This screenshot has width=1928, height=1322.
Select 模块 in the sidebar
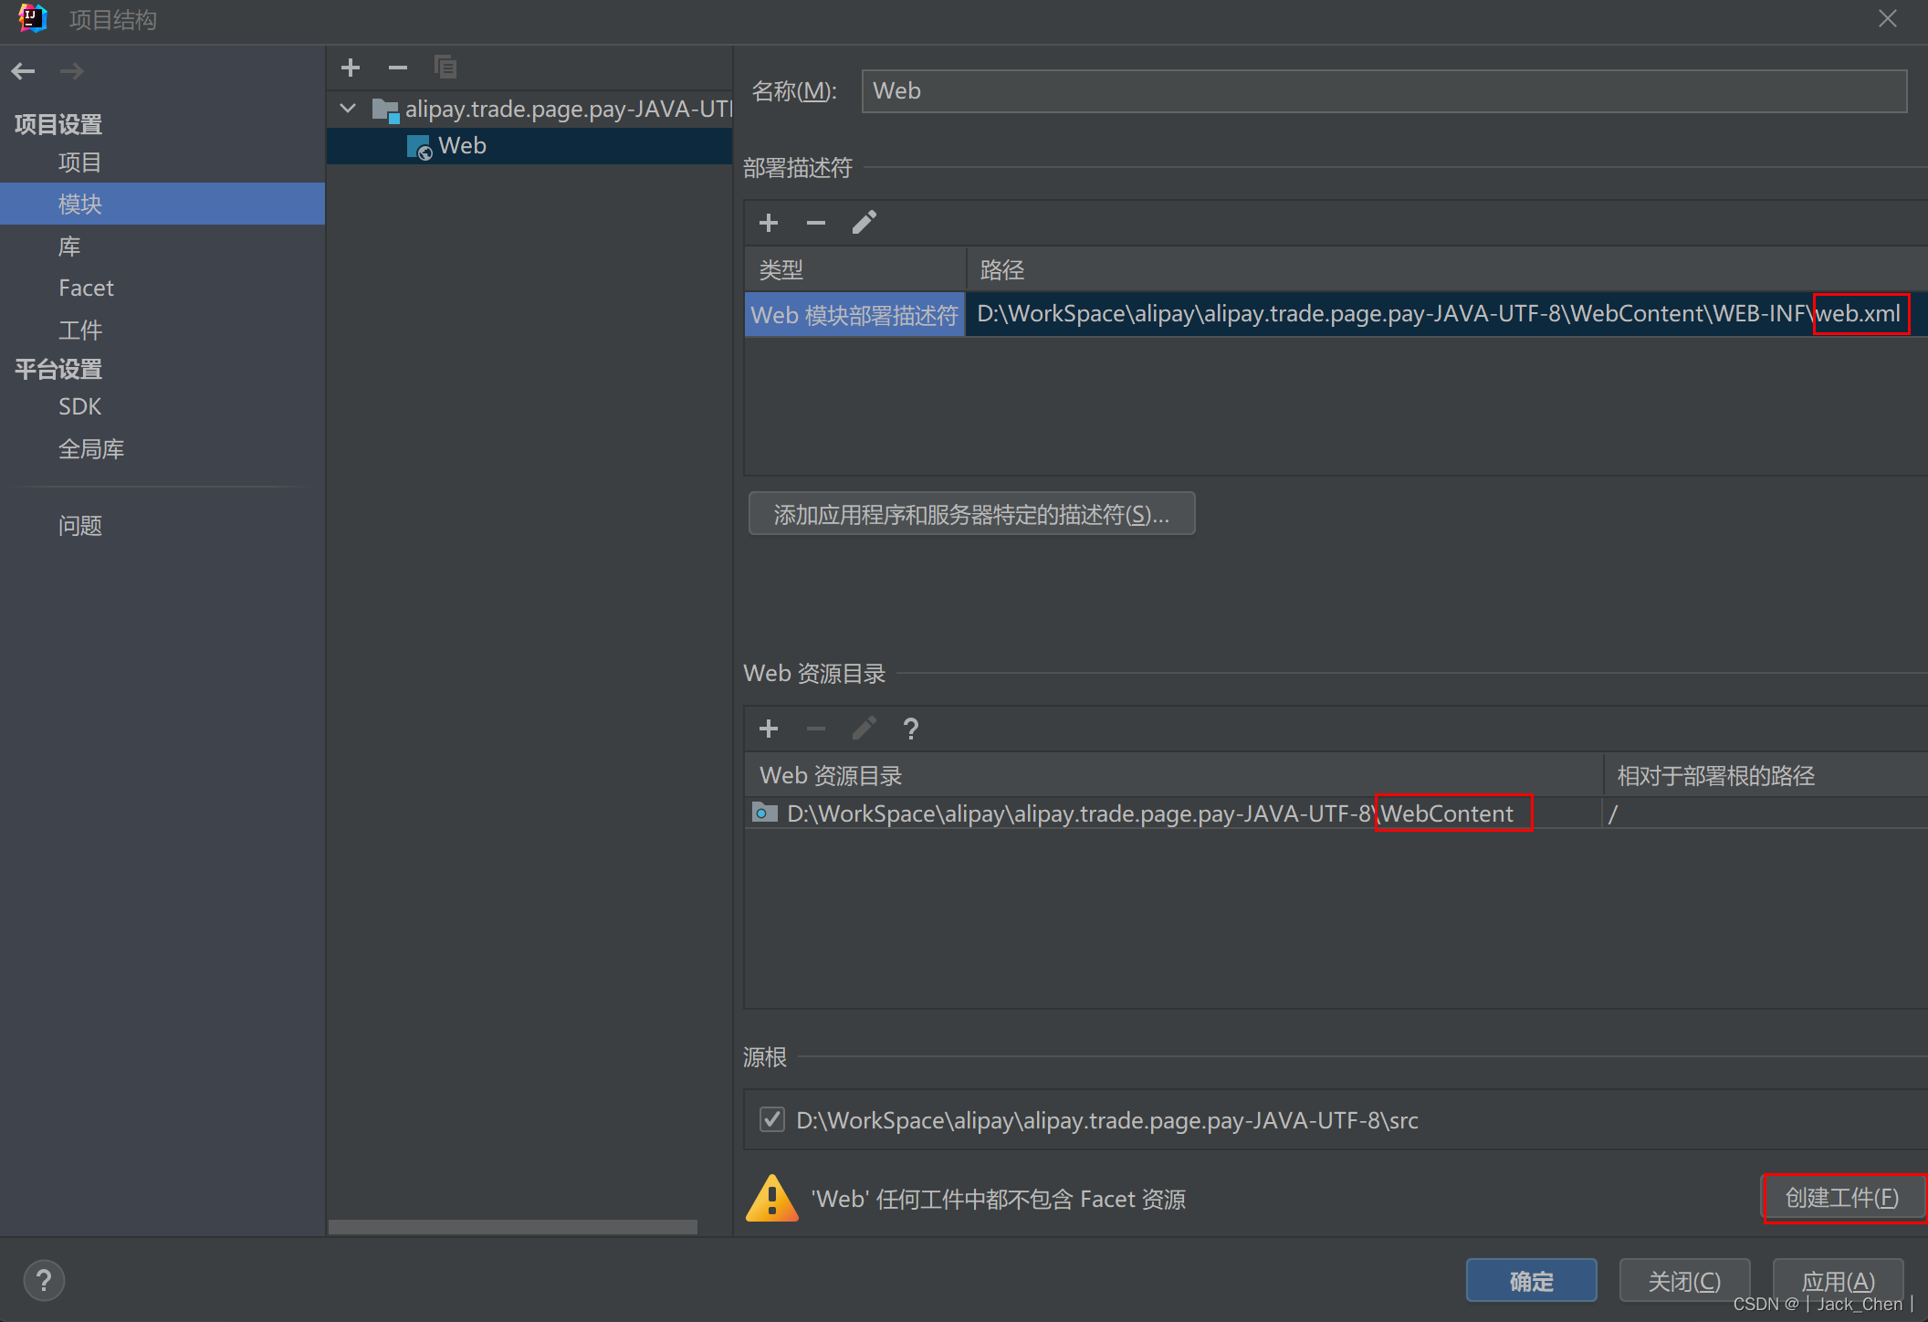[162, 204]
